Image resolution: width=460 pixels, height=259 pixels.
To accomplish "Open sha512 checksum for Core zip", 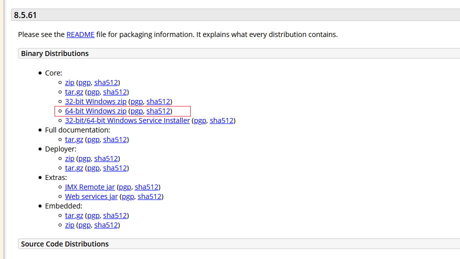I will tap(106, 82).
